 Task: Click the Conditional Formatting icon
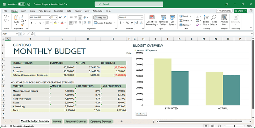(x=151, y=17)
